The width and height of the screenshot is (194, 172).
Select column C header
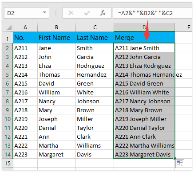(x=95, y=27)
